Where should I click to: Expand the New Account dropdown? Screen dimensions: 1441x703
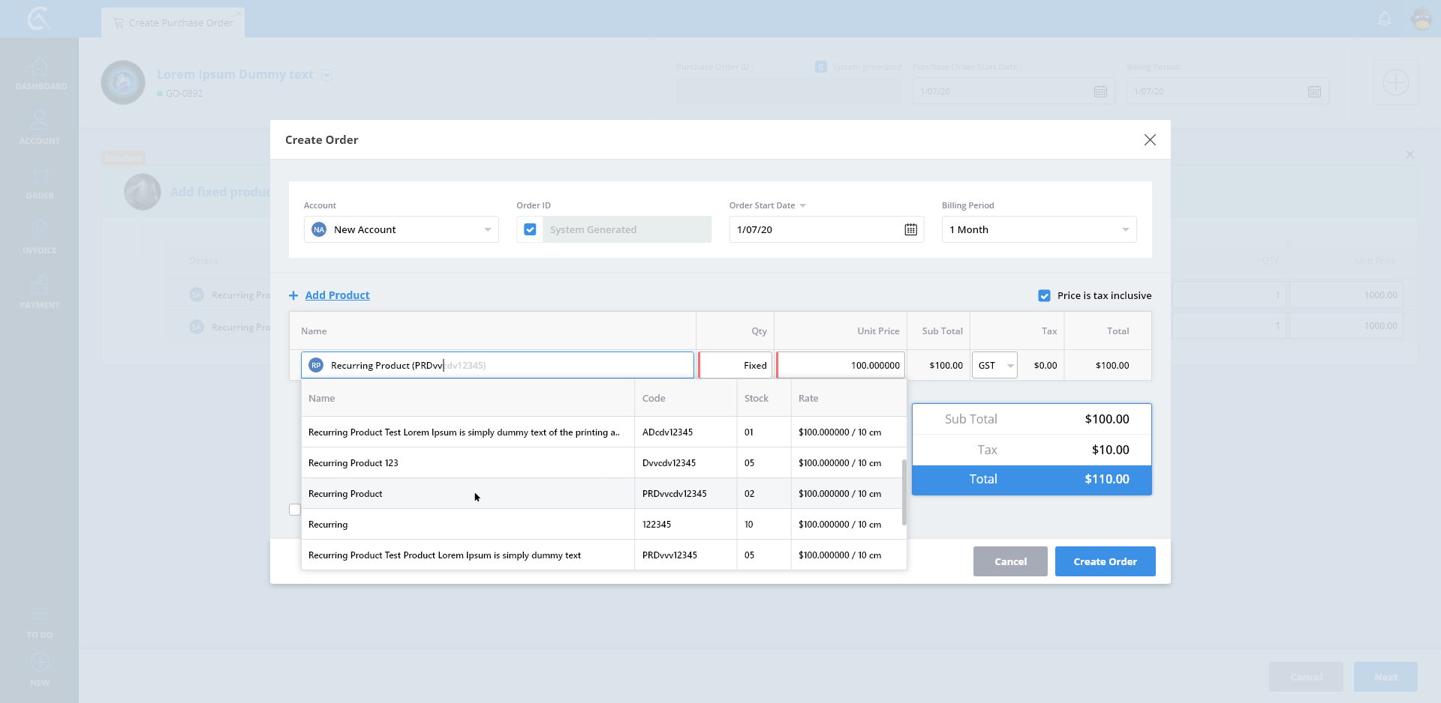coord(487,229)
